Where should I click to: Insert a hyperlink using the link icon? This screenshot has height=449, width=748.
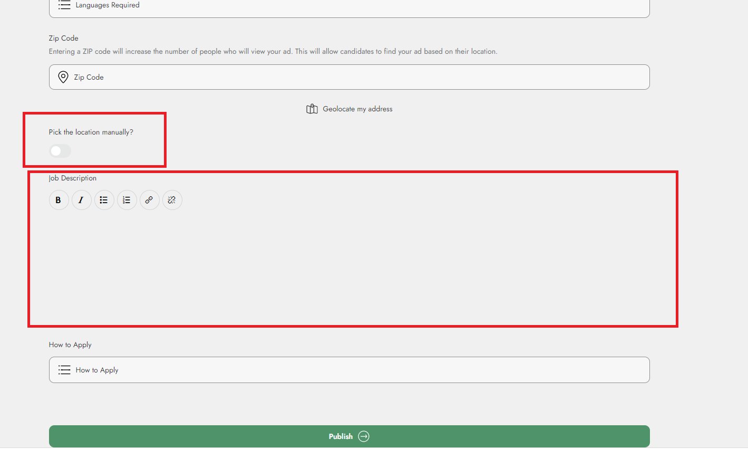[x=149, y=200]
